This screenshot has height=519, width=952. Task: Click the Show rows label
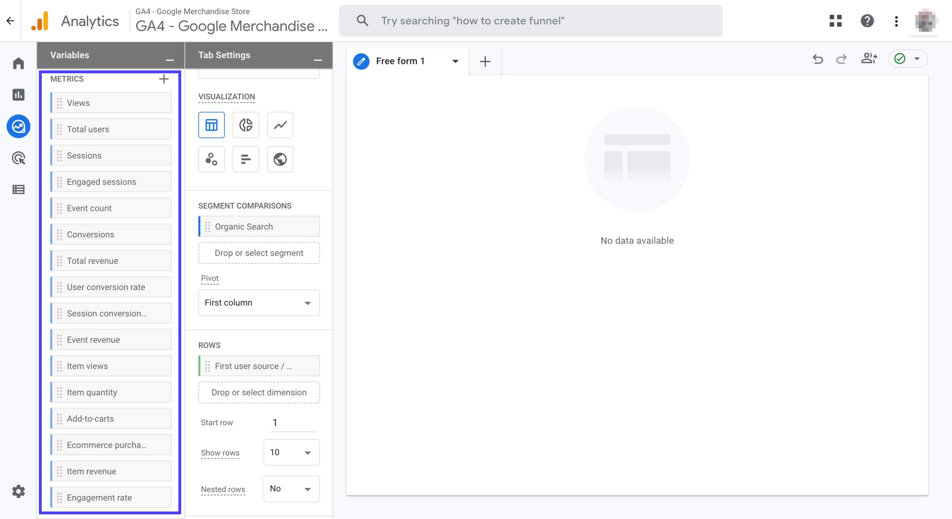(x=220, y=453)
